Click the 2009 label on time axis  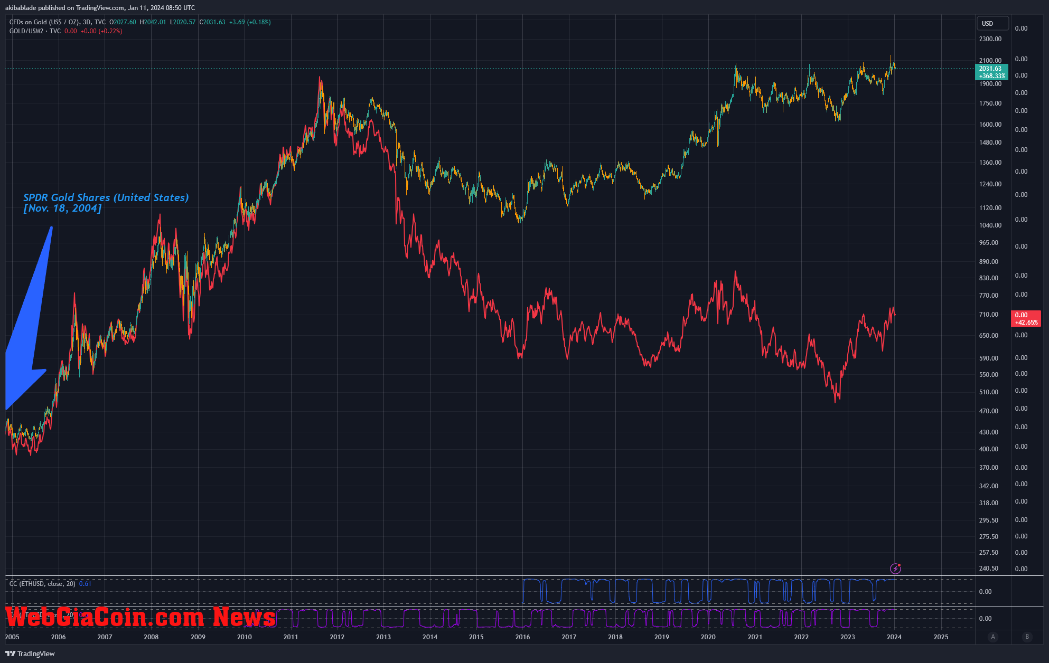click(x=198, y=637)
